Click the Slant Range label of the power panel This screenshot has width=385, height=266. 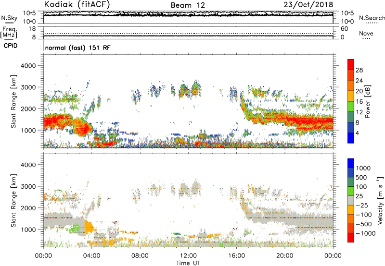coord(13,102)
